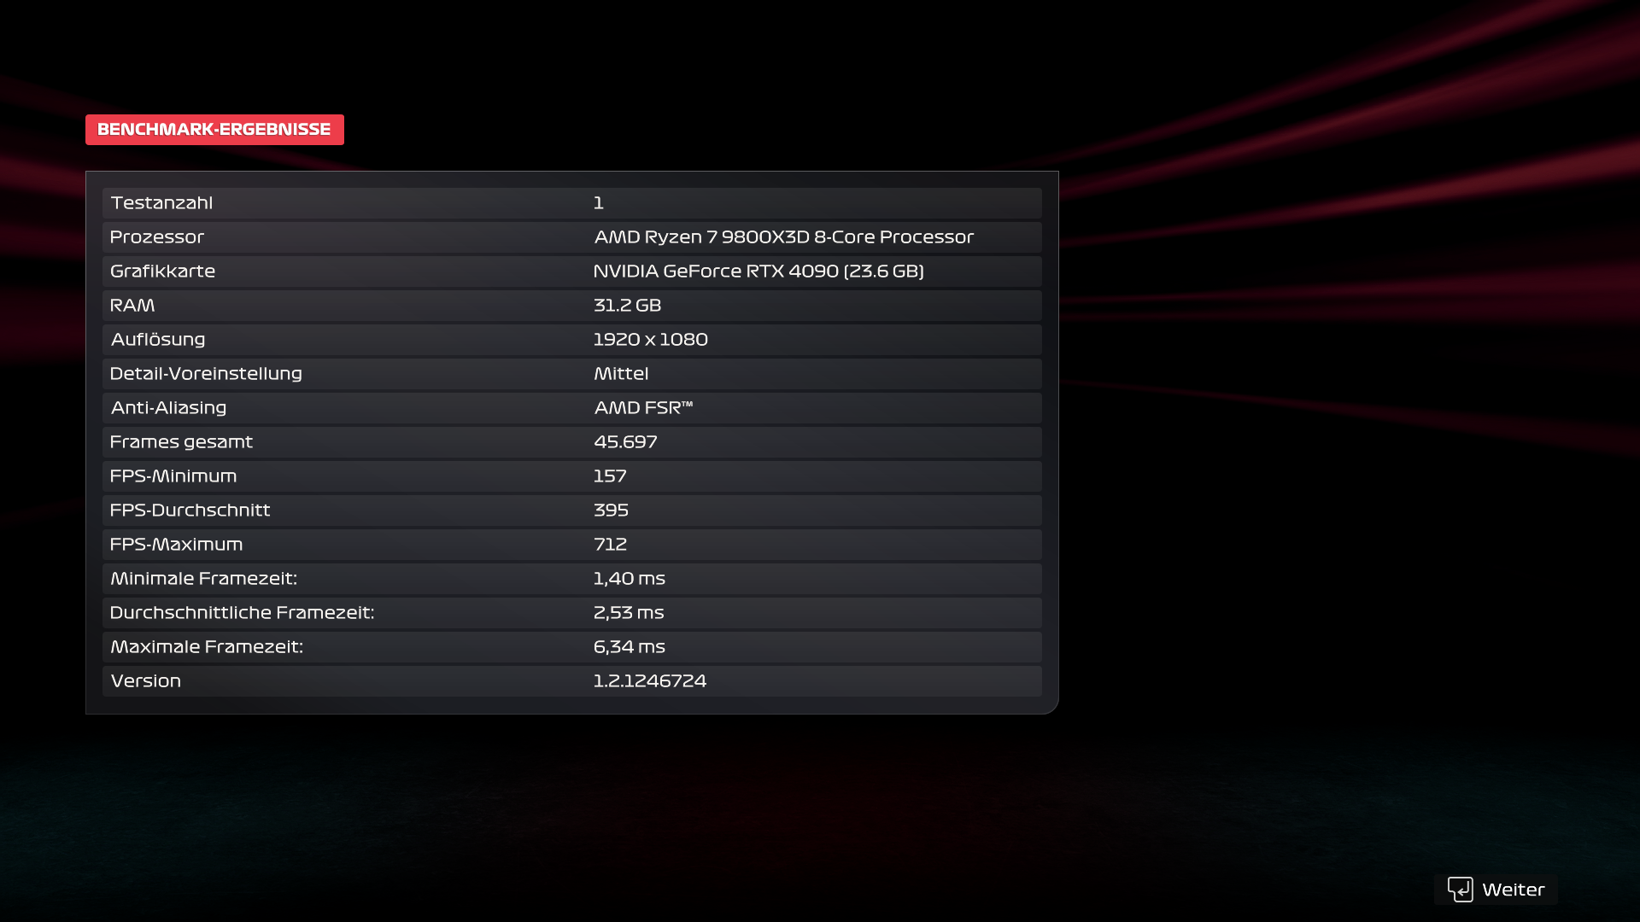1640x922 pixels.
Task: Click the FPS-Minimum 157 row
Action: [x=571, y=476]
